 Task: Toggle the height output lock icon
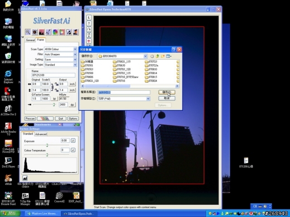(57, 90)
